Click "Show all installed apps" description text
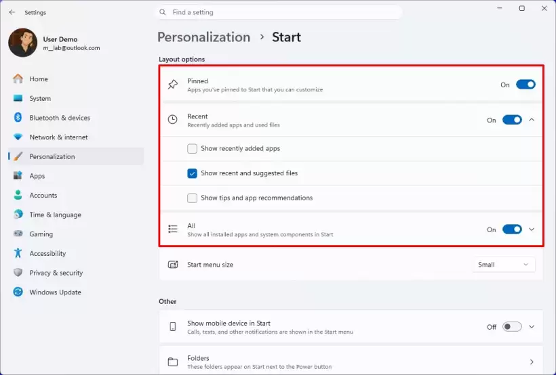 [x=260, y=234]
